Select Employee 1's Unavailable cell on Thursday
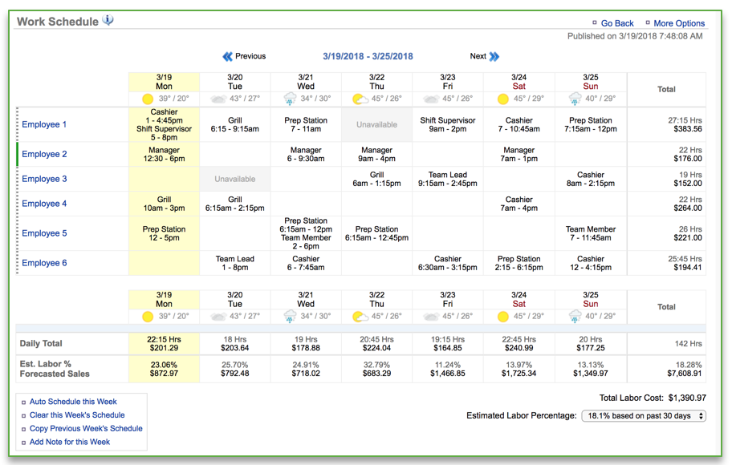 pos(376,124)
